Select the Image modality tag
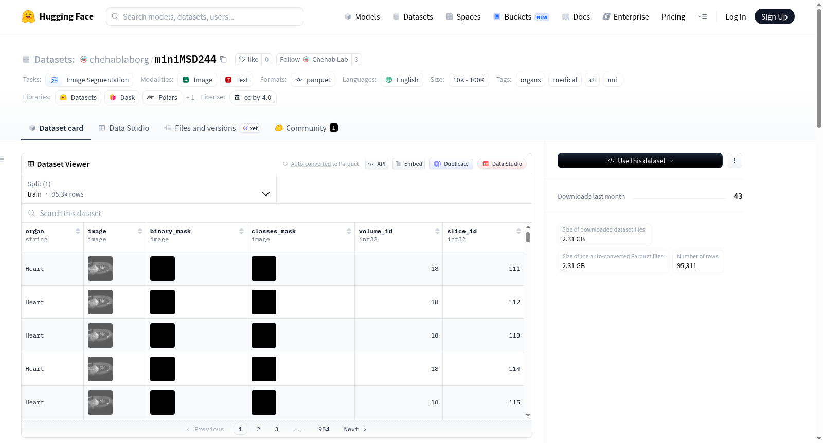Image resolution: width=823 pixels, height=443 pixels. coord(198,80)
